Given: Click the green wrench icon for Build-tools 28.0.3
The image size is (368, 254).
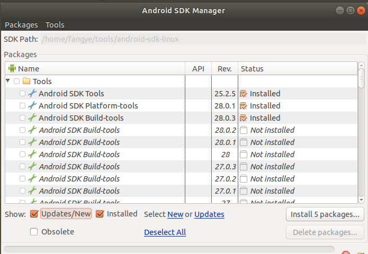Looking at the screenshot, I should (32, 118).
